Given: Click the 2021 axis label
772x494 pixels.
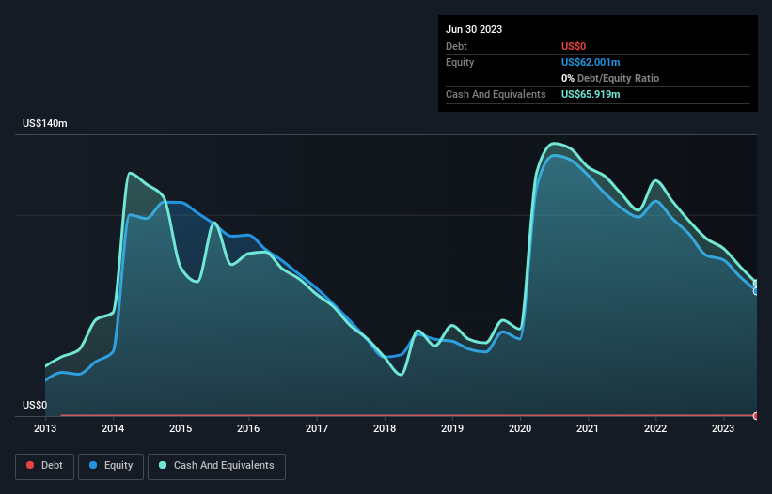Looking at the screenshot, I should point(588,428).
